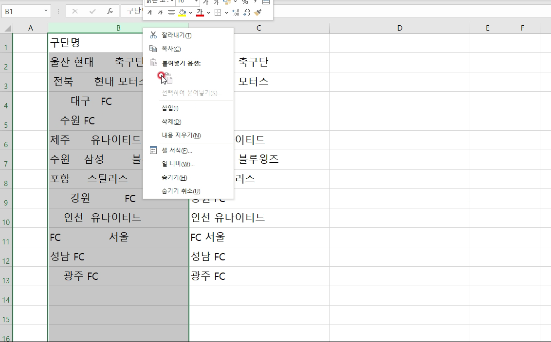Open the font color dropdown arrow
The height and width of the screenshot is (342, 551).
pos(208,13)
